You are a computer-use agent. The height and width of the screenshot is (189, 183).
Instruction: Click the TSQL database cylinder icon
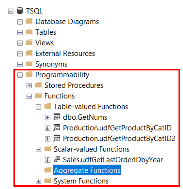coord(20,11)
